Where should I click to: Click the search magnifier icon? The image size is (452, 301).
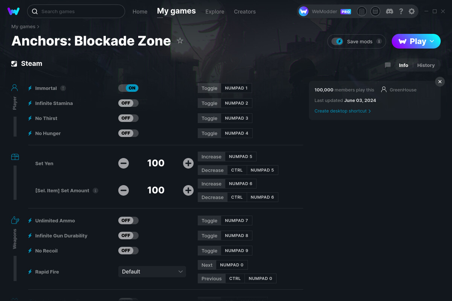pyautogui.click(x=35, y=11)
